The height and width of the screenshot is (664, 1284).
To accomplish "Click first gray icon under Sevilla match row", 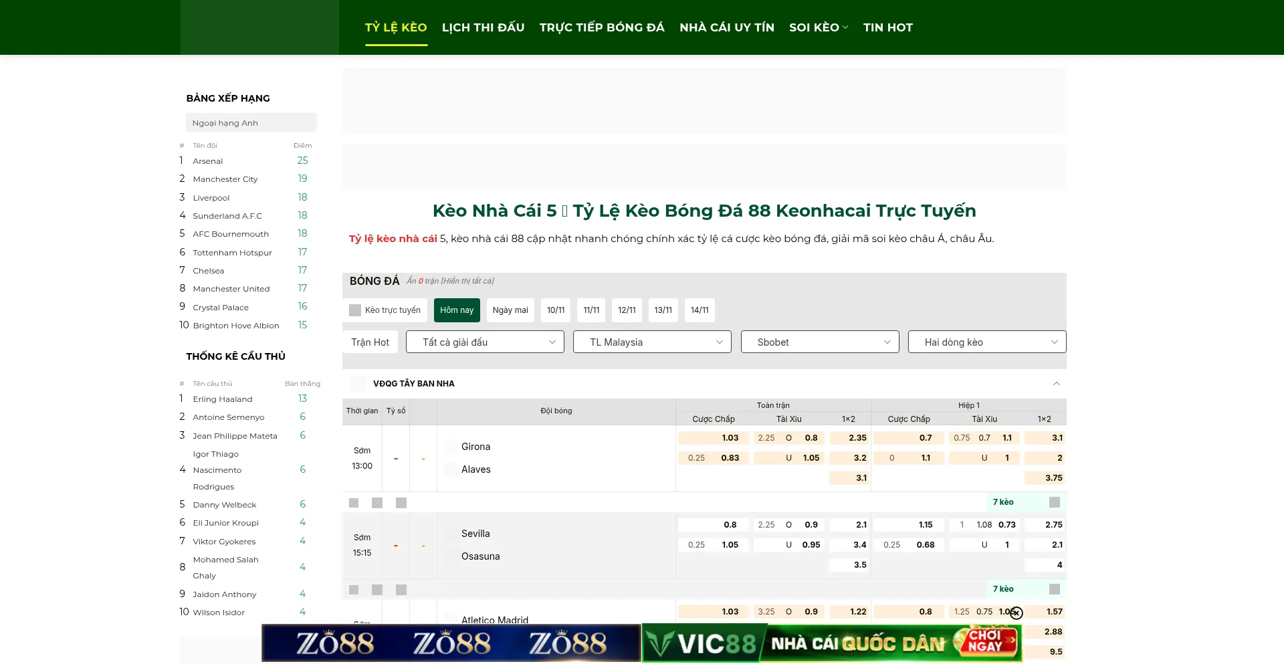I will [x=354, y=590].
